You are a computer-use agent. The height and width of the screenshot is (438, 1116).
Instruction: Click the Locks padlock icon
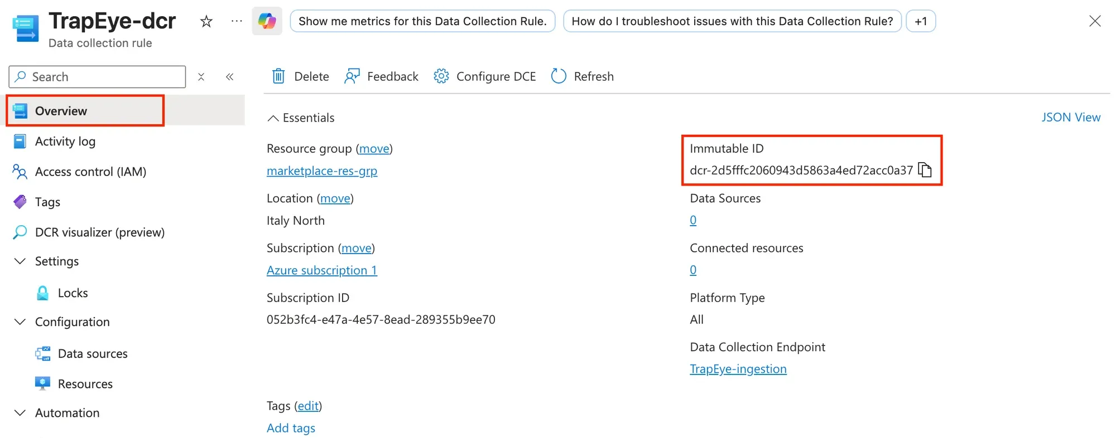tap(42, 293)
